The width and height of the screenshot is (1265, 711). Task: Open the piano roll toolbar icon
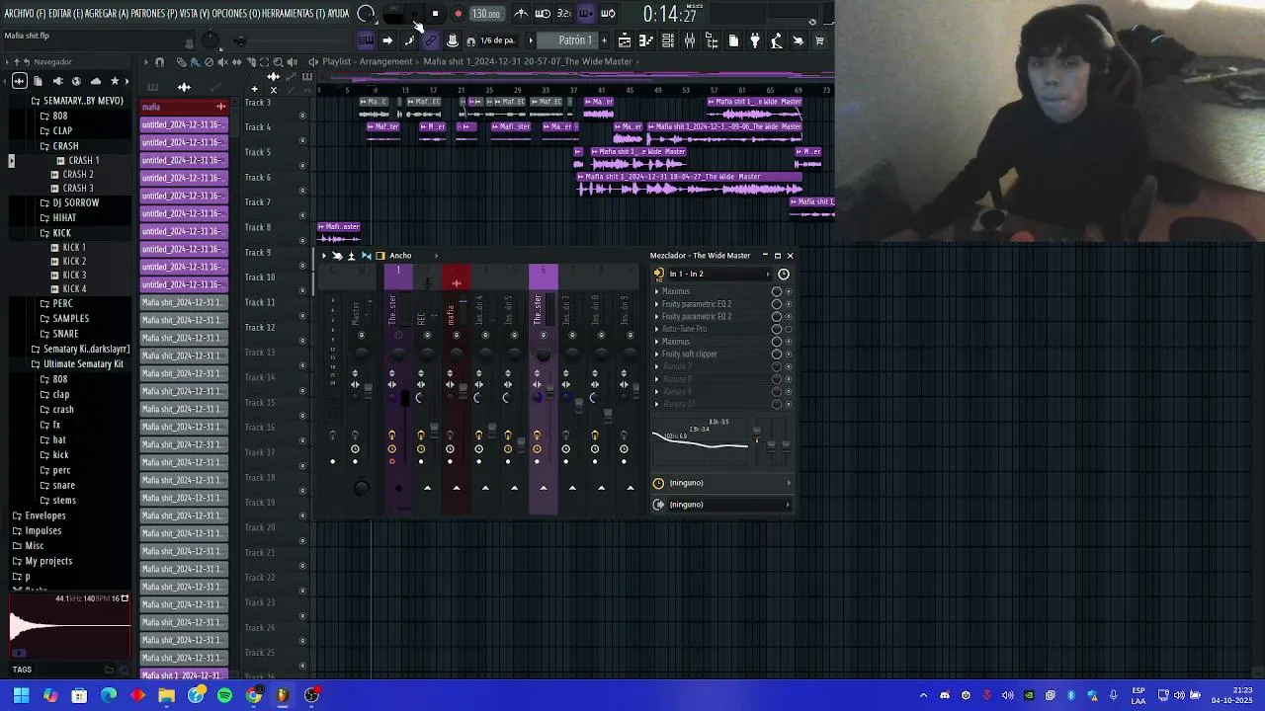[x=646, y=40]
